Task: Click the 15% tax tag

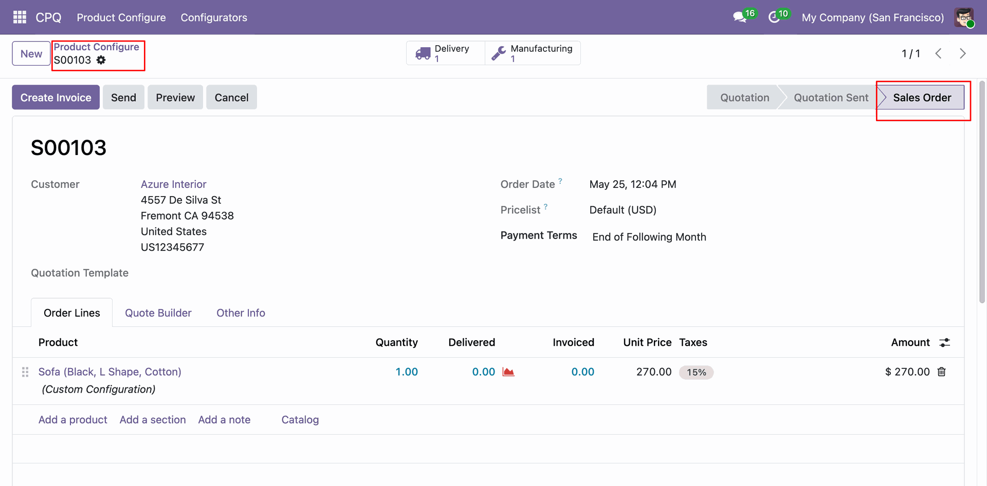Action: pos(696,373)
